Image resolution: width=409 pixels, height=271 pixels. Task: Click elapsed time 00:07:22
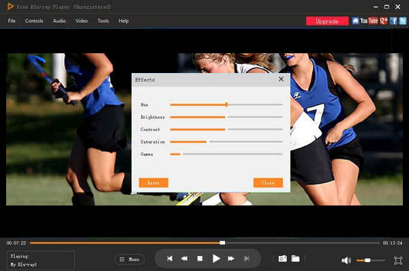[x=16, y=243]
